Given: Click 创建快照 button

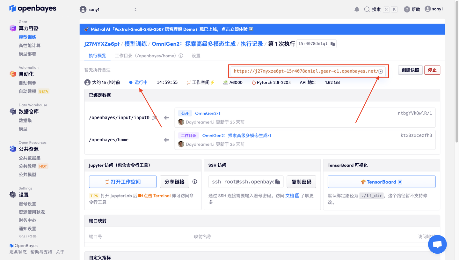Looking at the screenshot, I should coord(410,70).
